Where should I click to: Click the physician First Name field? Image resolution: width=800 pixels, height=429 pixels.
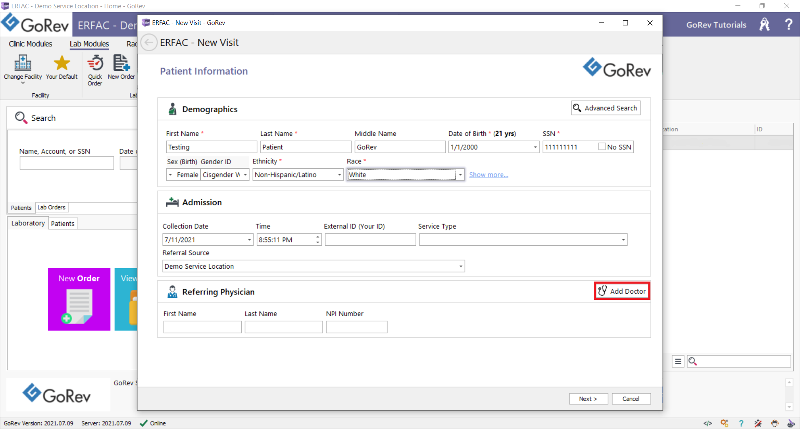(x=202, y=327)
